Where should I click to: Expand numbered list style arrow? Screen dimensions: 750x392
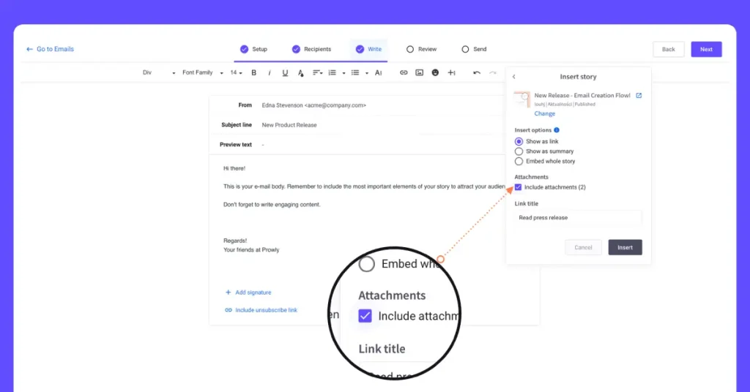tap(344, 73)
